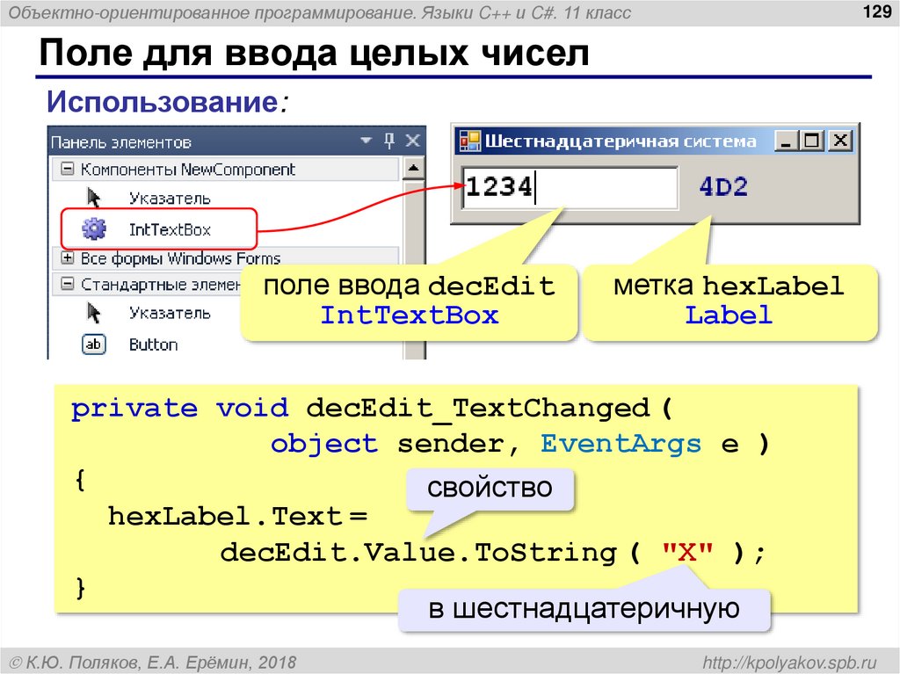Select the Указатель pointer under Стандартные элементы
The image size is (900, 674).
(x=93, y=313)
